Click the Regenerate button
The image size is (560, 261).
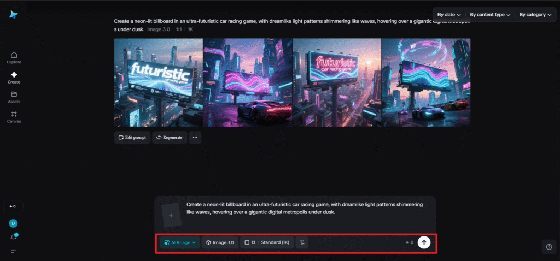point(169,137)
